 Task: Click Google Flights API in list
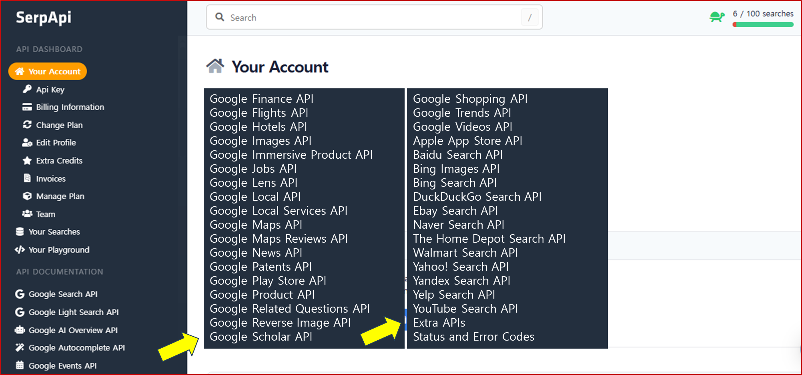tap(259, 113)
